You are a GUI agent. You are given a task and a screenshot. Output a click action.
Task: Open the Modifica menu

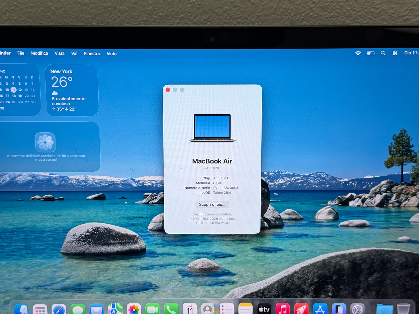39,53
